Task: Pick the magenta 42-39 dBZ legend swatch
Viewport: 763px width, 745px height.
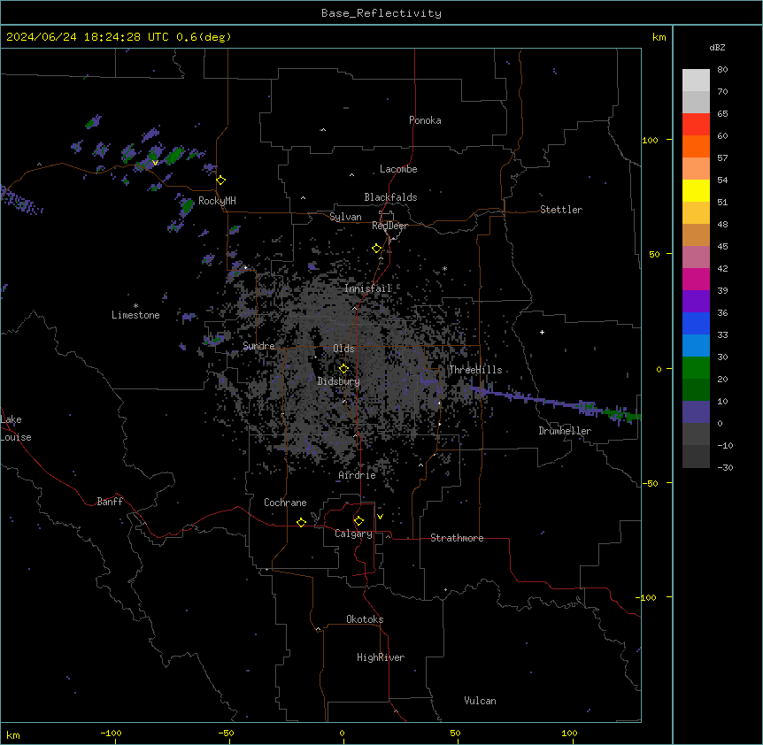Action: [696, 279]
